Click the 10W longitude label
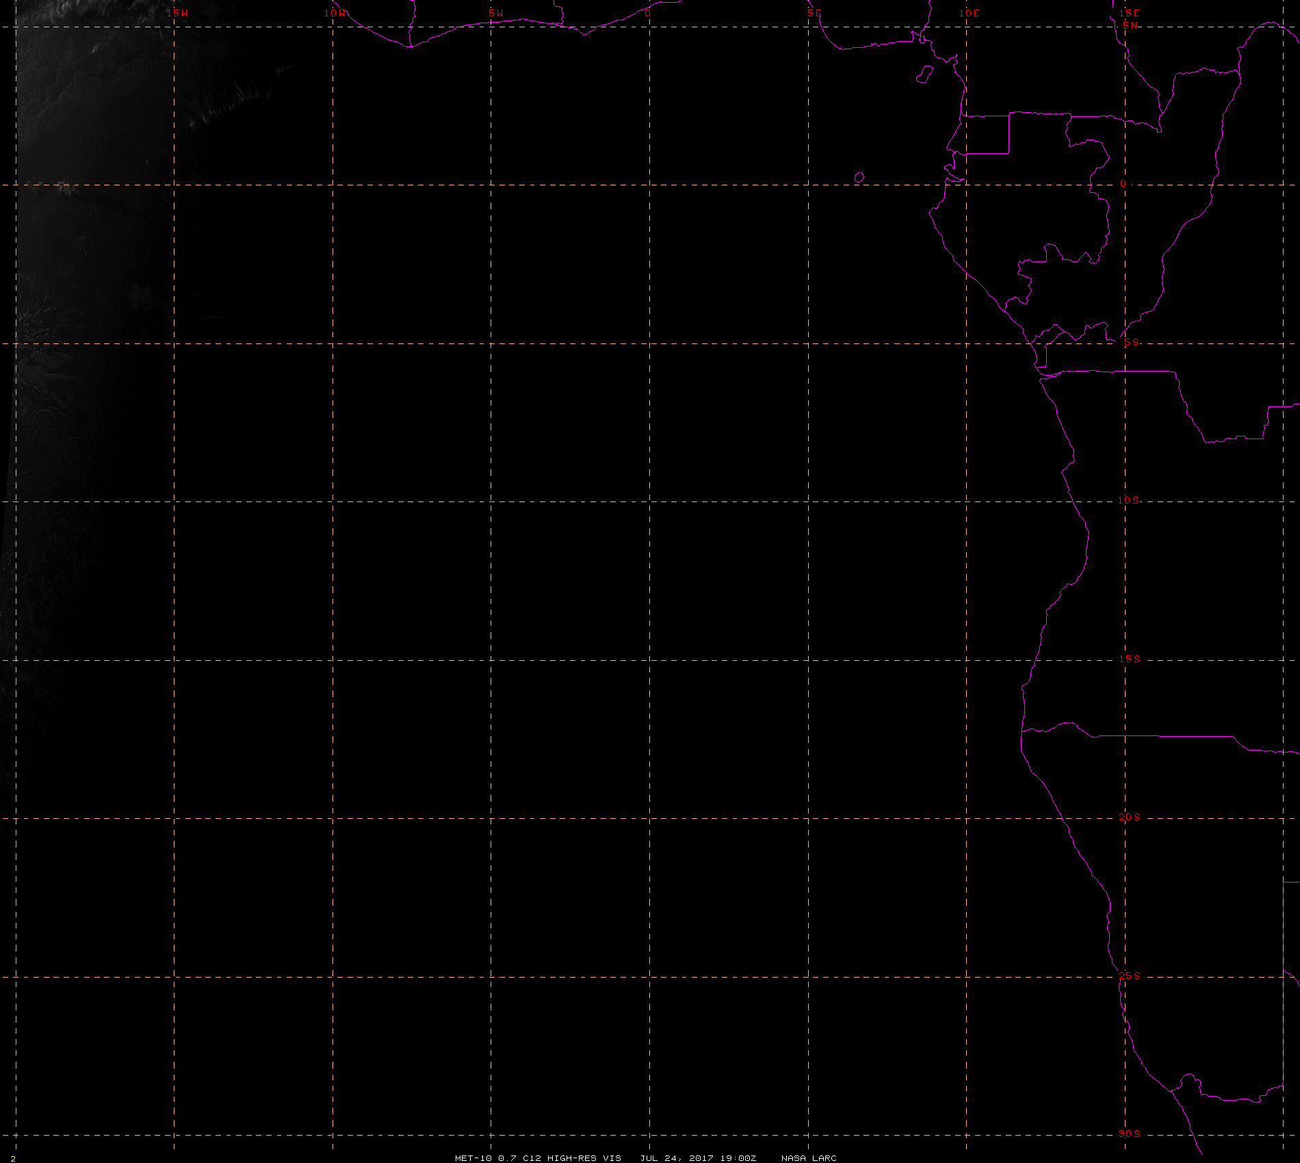Viewport: 1300px width, 1163px height. (335, 13)
